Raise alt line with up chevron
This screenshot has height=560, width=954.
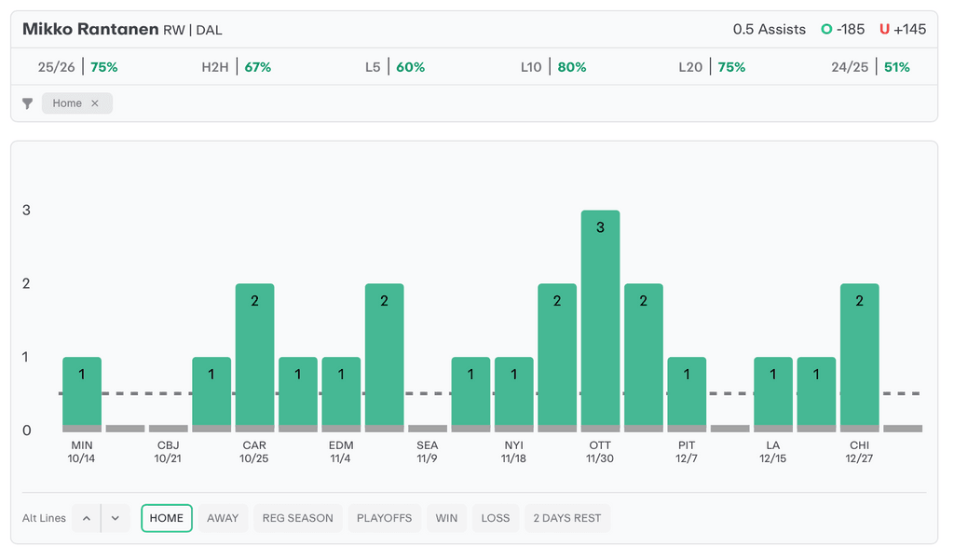tap(86, 518)
